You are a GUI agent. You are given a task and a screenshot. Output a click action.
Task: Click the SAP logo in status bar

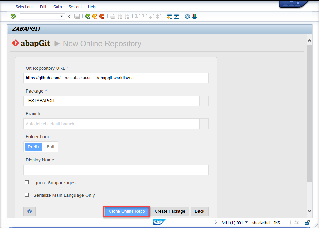coord(159,223)
